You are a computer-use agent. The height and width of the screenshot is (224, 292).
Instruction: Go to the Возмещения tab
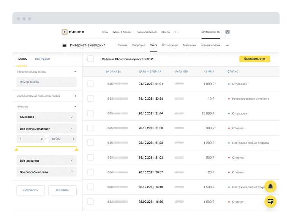pyautogui.click(x=170, y=45)
